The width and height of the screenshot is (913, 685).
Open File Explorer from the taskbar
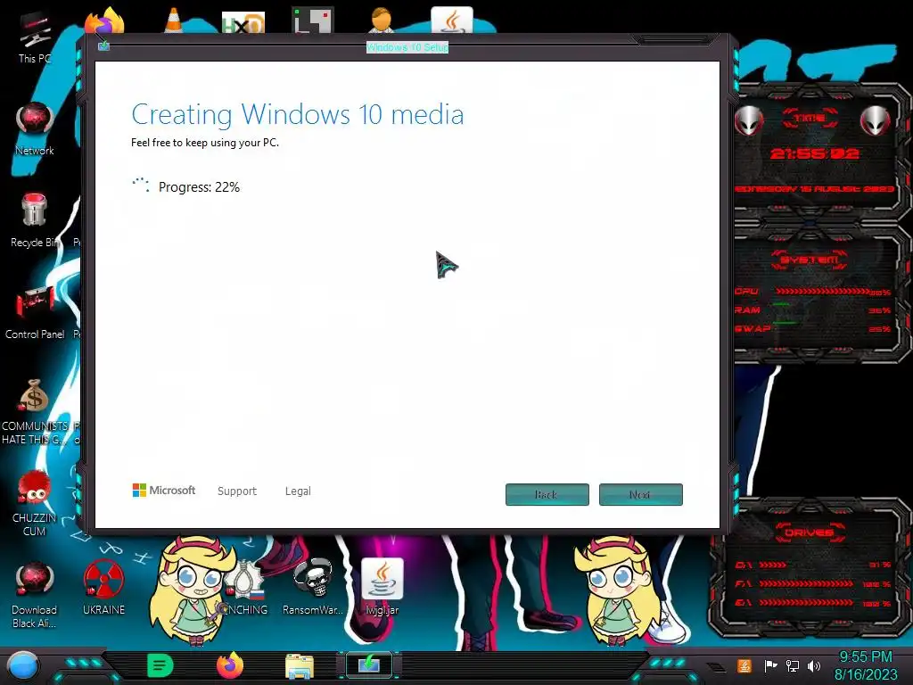(x=300, y=666)
